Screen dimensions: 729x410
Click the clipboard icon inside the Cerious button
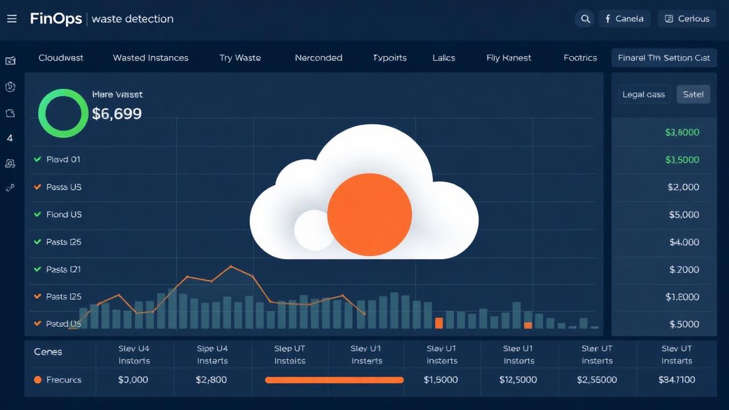tap(670, 18)
